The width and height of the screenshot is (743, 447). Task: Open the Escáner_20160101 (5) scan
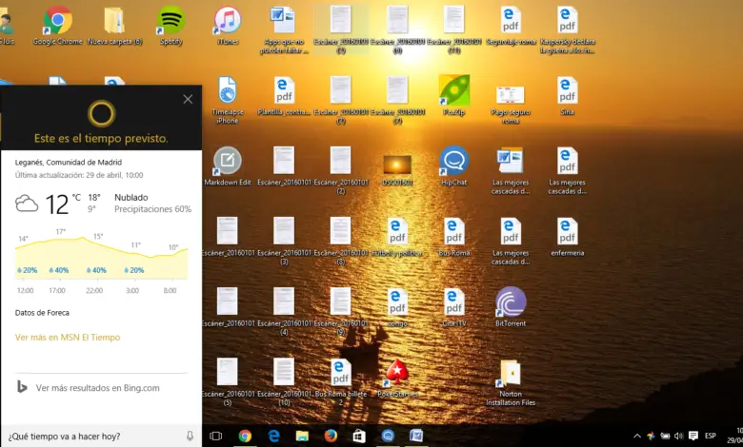tap(228, 381)
